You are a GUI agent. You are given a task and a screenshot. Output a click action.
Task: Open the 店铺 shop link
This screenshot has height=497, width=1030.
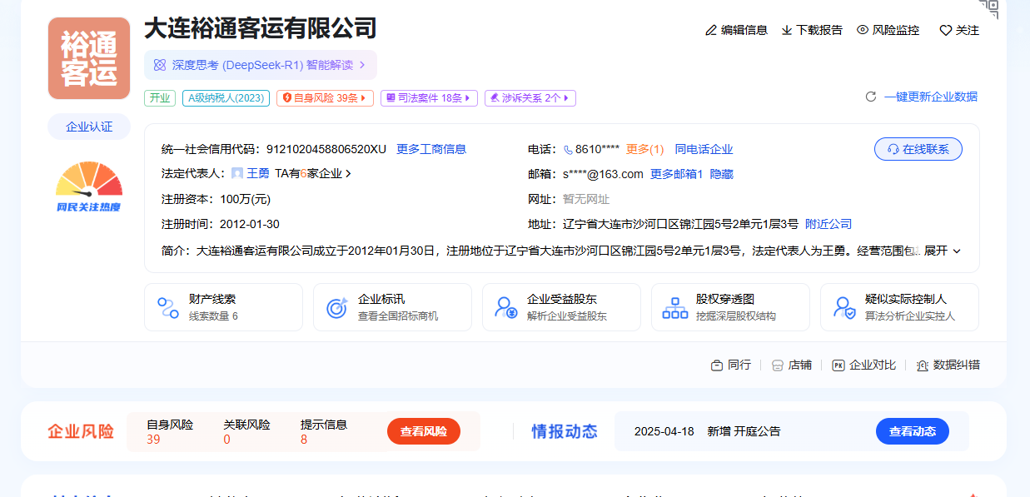(x=791, y=365)
